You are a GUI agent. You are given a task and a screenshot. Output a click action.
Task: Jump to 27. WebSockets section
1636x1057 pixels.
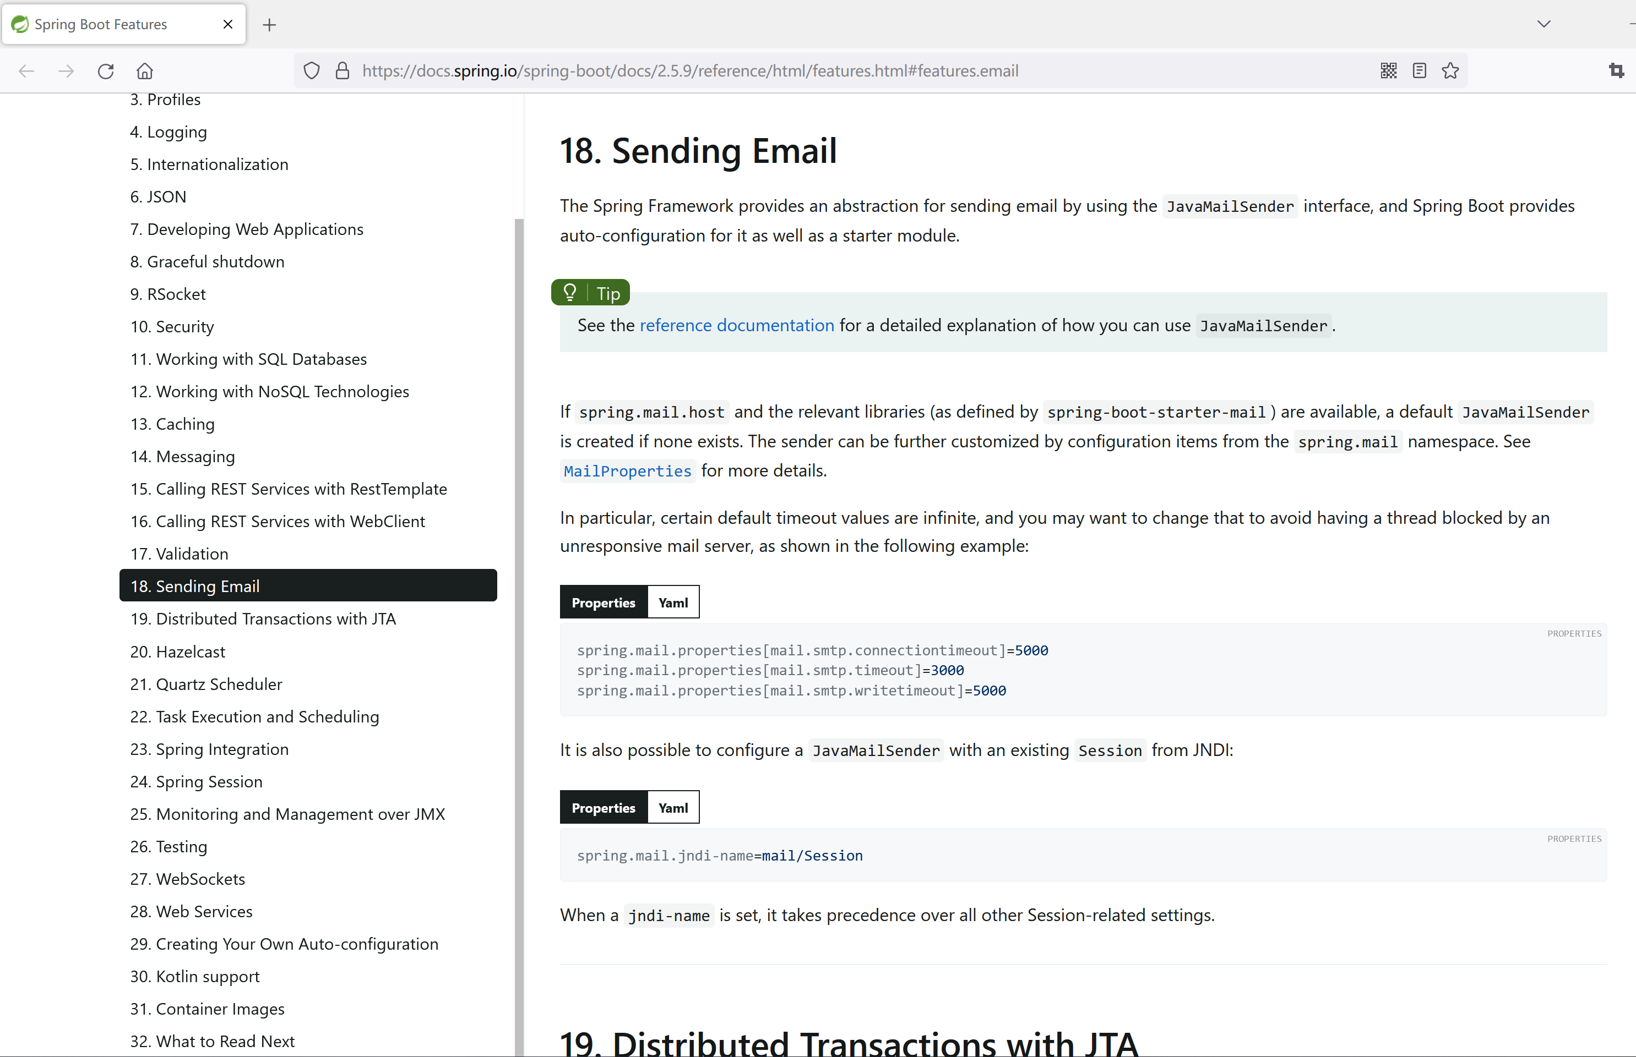click(187, 879)
